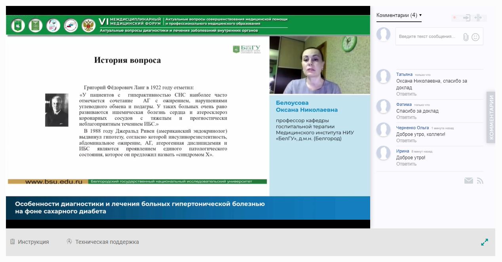Click the RSS feed icon

[480, 181]
